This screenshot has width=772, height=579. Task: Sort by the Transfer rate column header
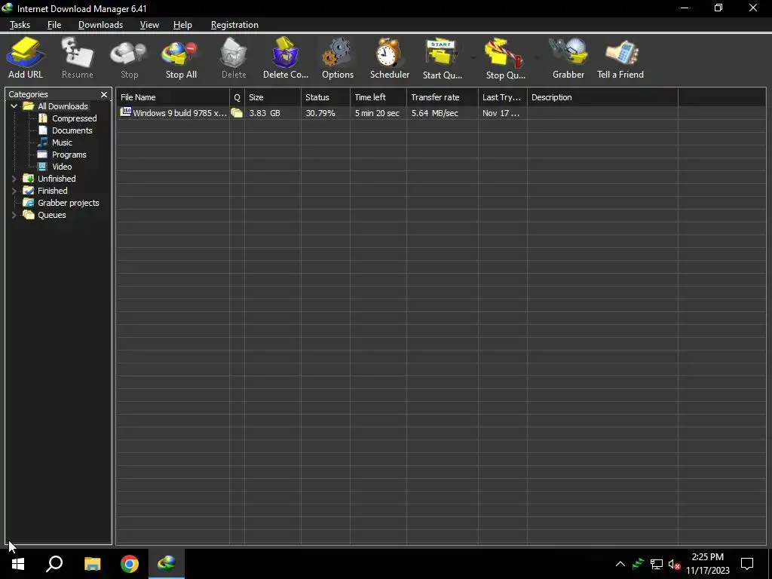[x=443, y=97]
